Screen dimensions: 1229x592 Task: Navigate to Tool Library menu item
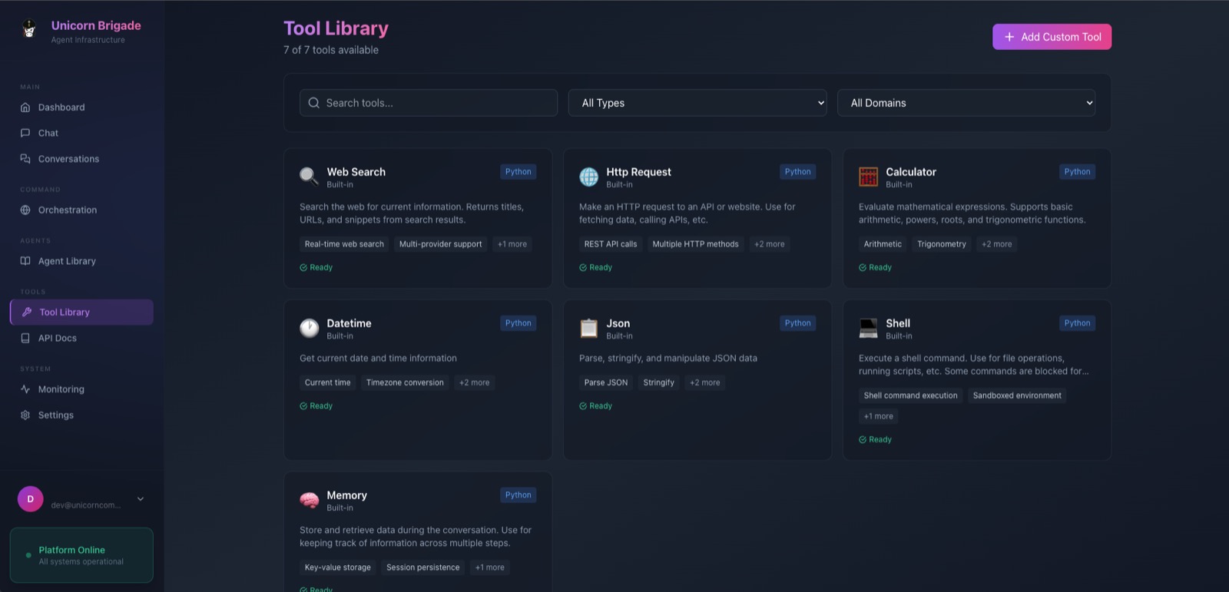coord(81,313)
